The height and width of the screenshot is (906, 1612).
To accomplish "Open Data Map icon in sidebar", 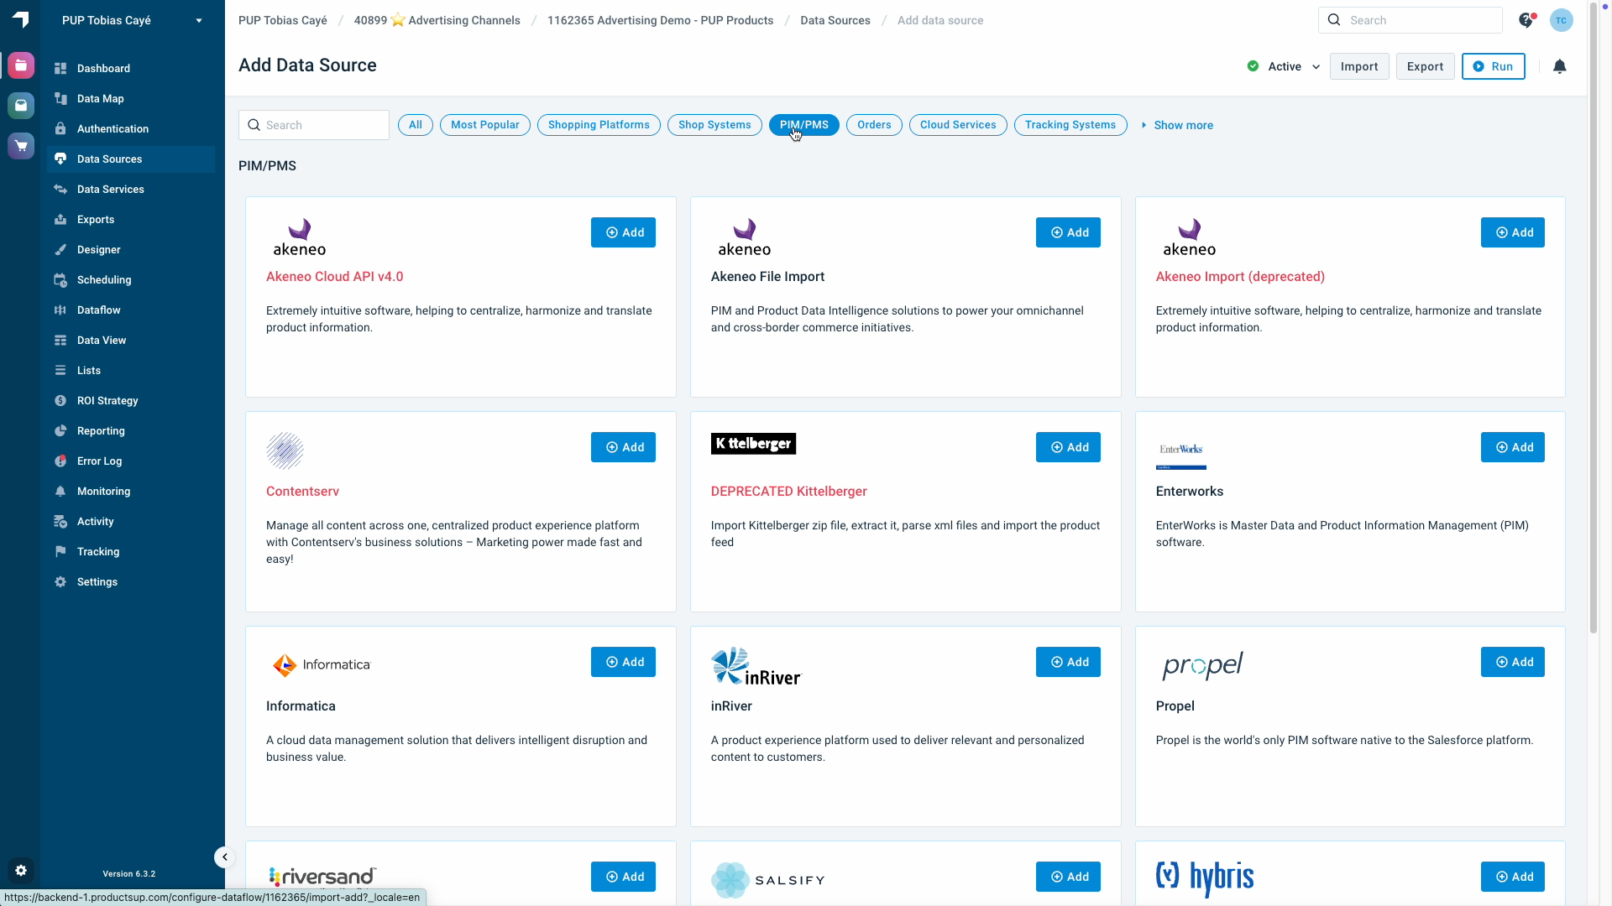I will pos(60,98).
